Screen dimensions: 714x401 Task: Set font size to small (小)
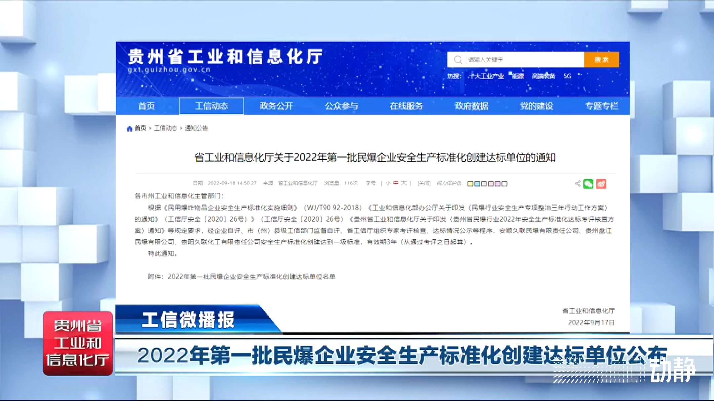click(388, 183)
